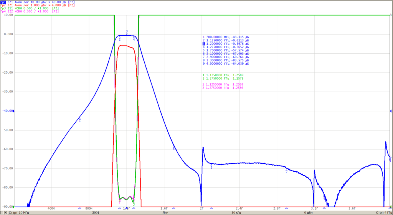
Task: Open the Лин sweep type field
Action: coord(165,213)
